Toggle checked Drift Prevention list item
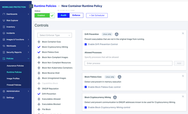188x114 pixels. point(39,94)
